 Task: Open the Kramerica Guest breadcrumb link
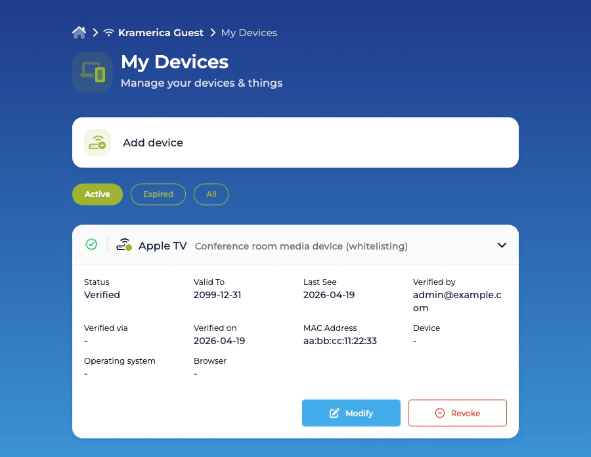click(x=160, y=32)
